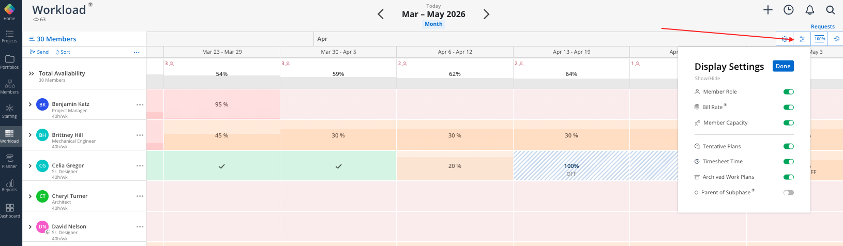Viewport: 843px width, 246px height.
Task: Turn off the Member Role toggle
Action: 789,92
